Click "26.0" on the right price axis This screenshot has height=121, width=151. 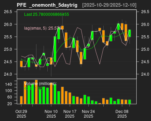click(145, 24)
